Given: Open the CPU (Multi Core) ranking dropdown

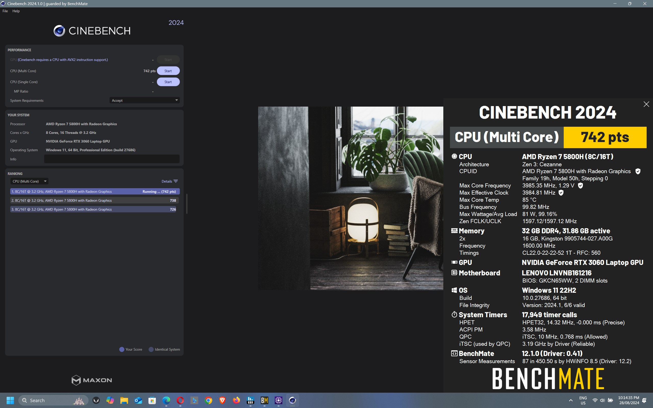Looking at the screenshot, I should [x=29, y=181].
